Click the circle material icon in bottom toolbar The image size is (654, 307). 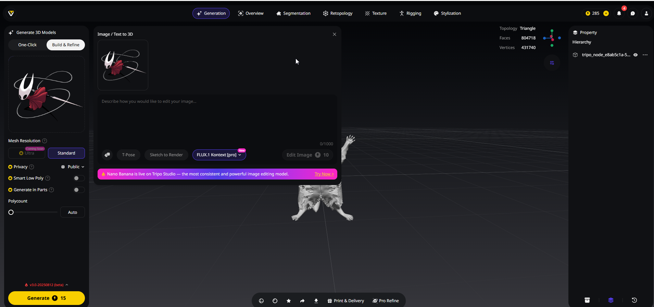(x=275, y=301)
